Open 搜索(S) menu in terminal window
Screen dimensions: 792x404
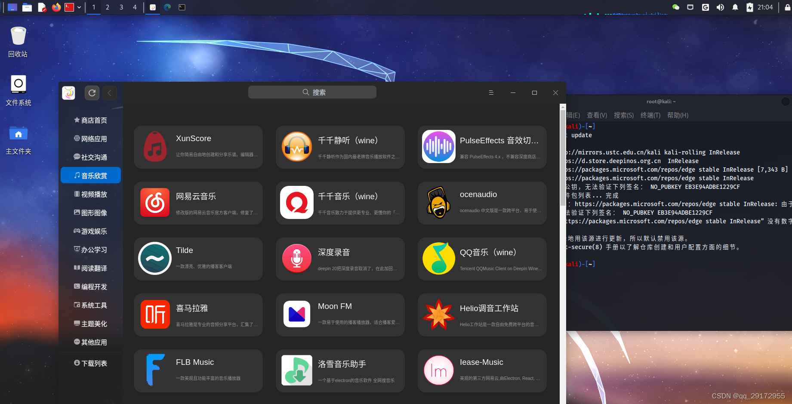click(624, 115)
